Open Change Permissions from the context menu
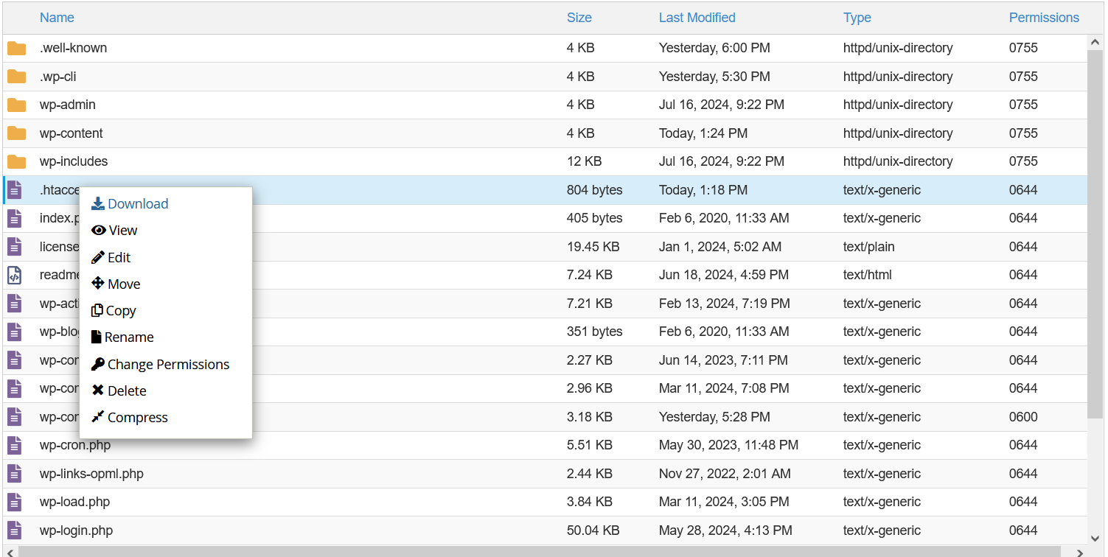1108x557 pixels. [160, 365]
